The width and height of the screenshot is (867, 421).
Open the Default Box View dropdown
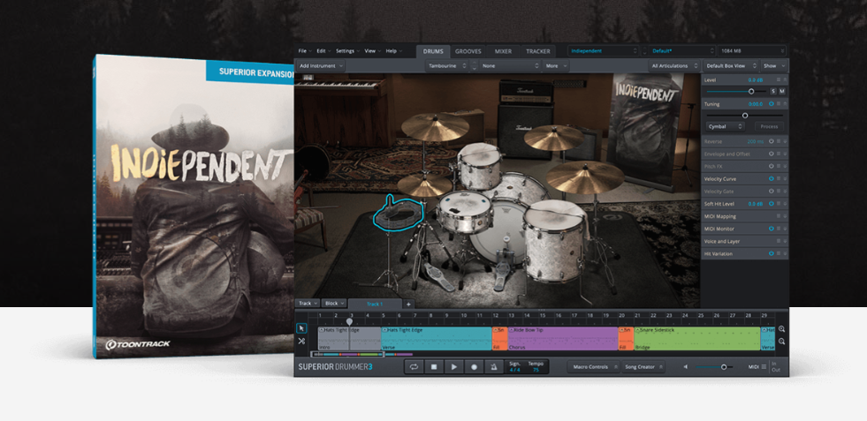(732, 65)
